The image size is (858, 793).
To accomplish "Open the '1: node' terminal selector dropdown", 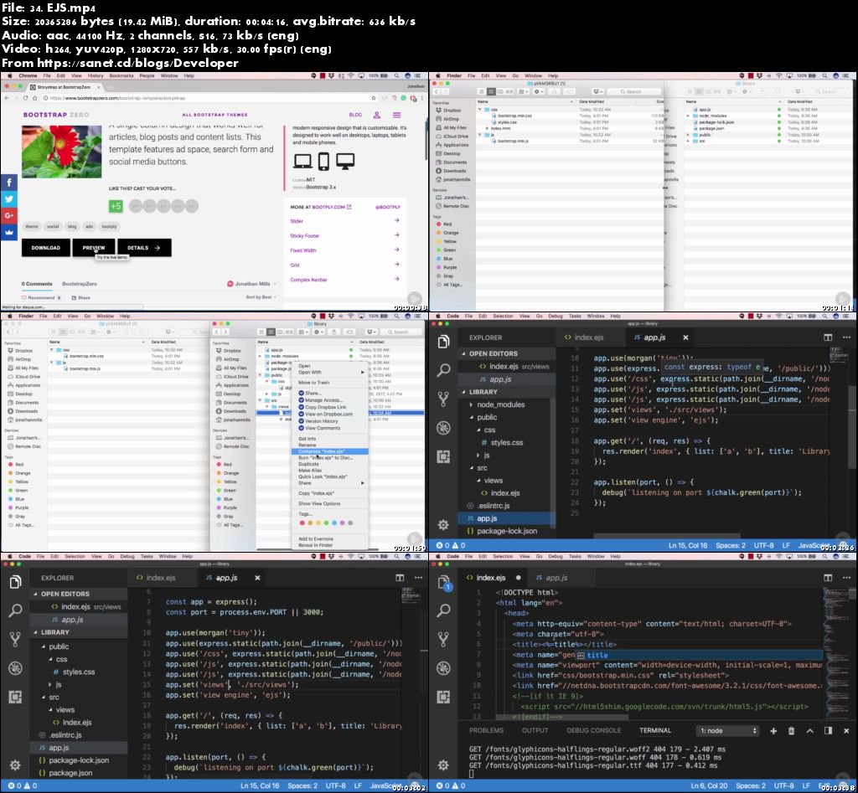I will click(x=727, y=731).
